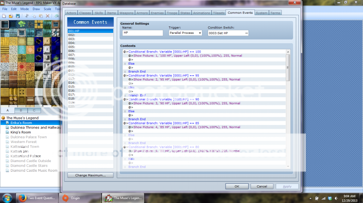363x203 pixels.
Task: Click the Paste clipboard icon
Action: [x=40, y=16]
